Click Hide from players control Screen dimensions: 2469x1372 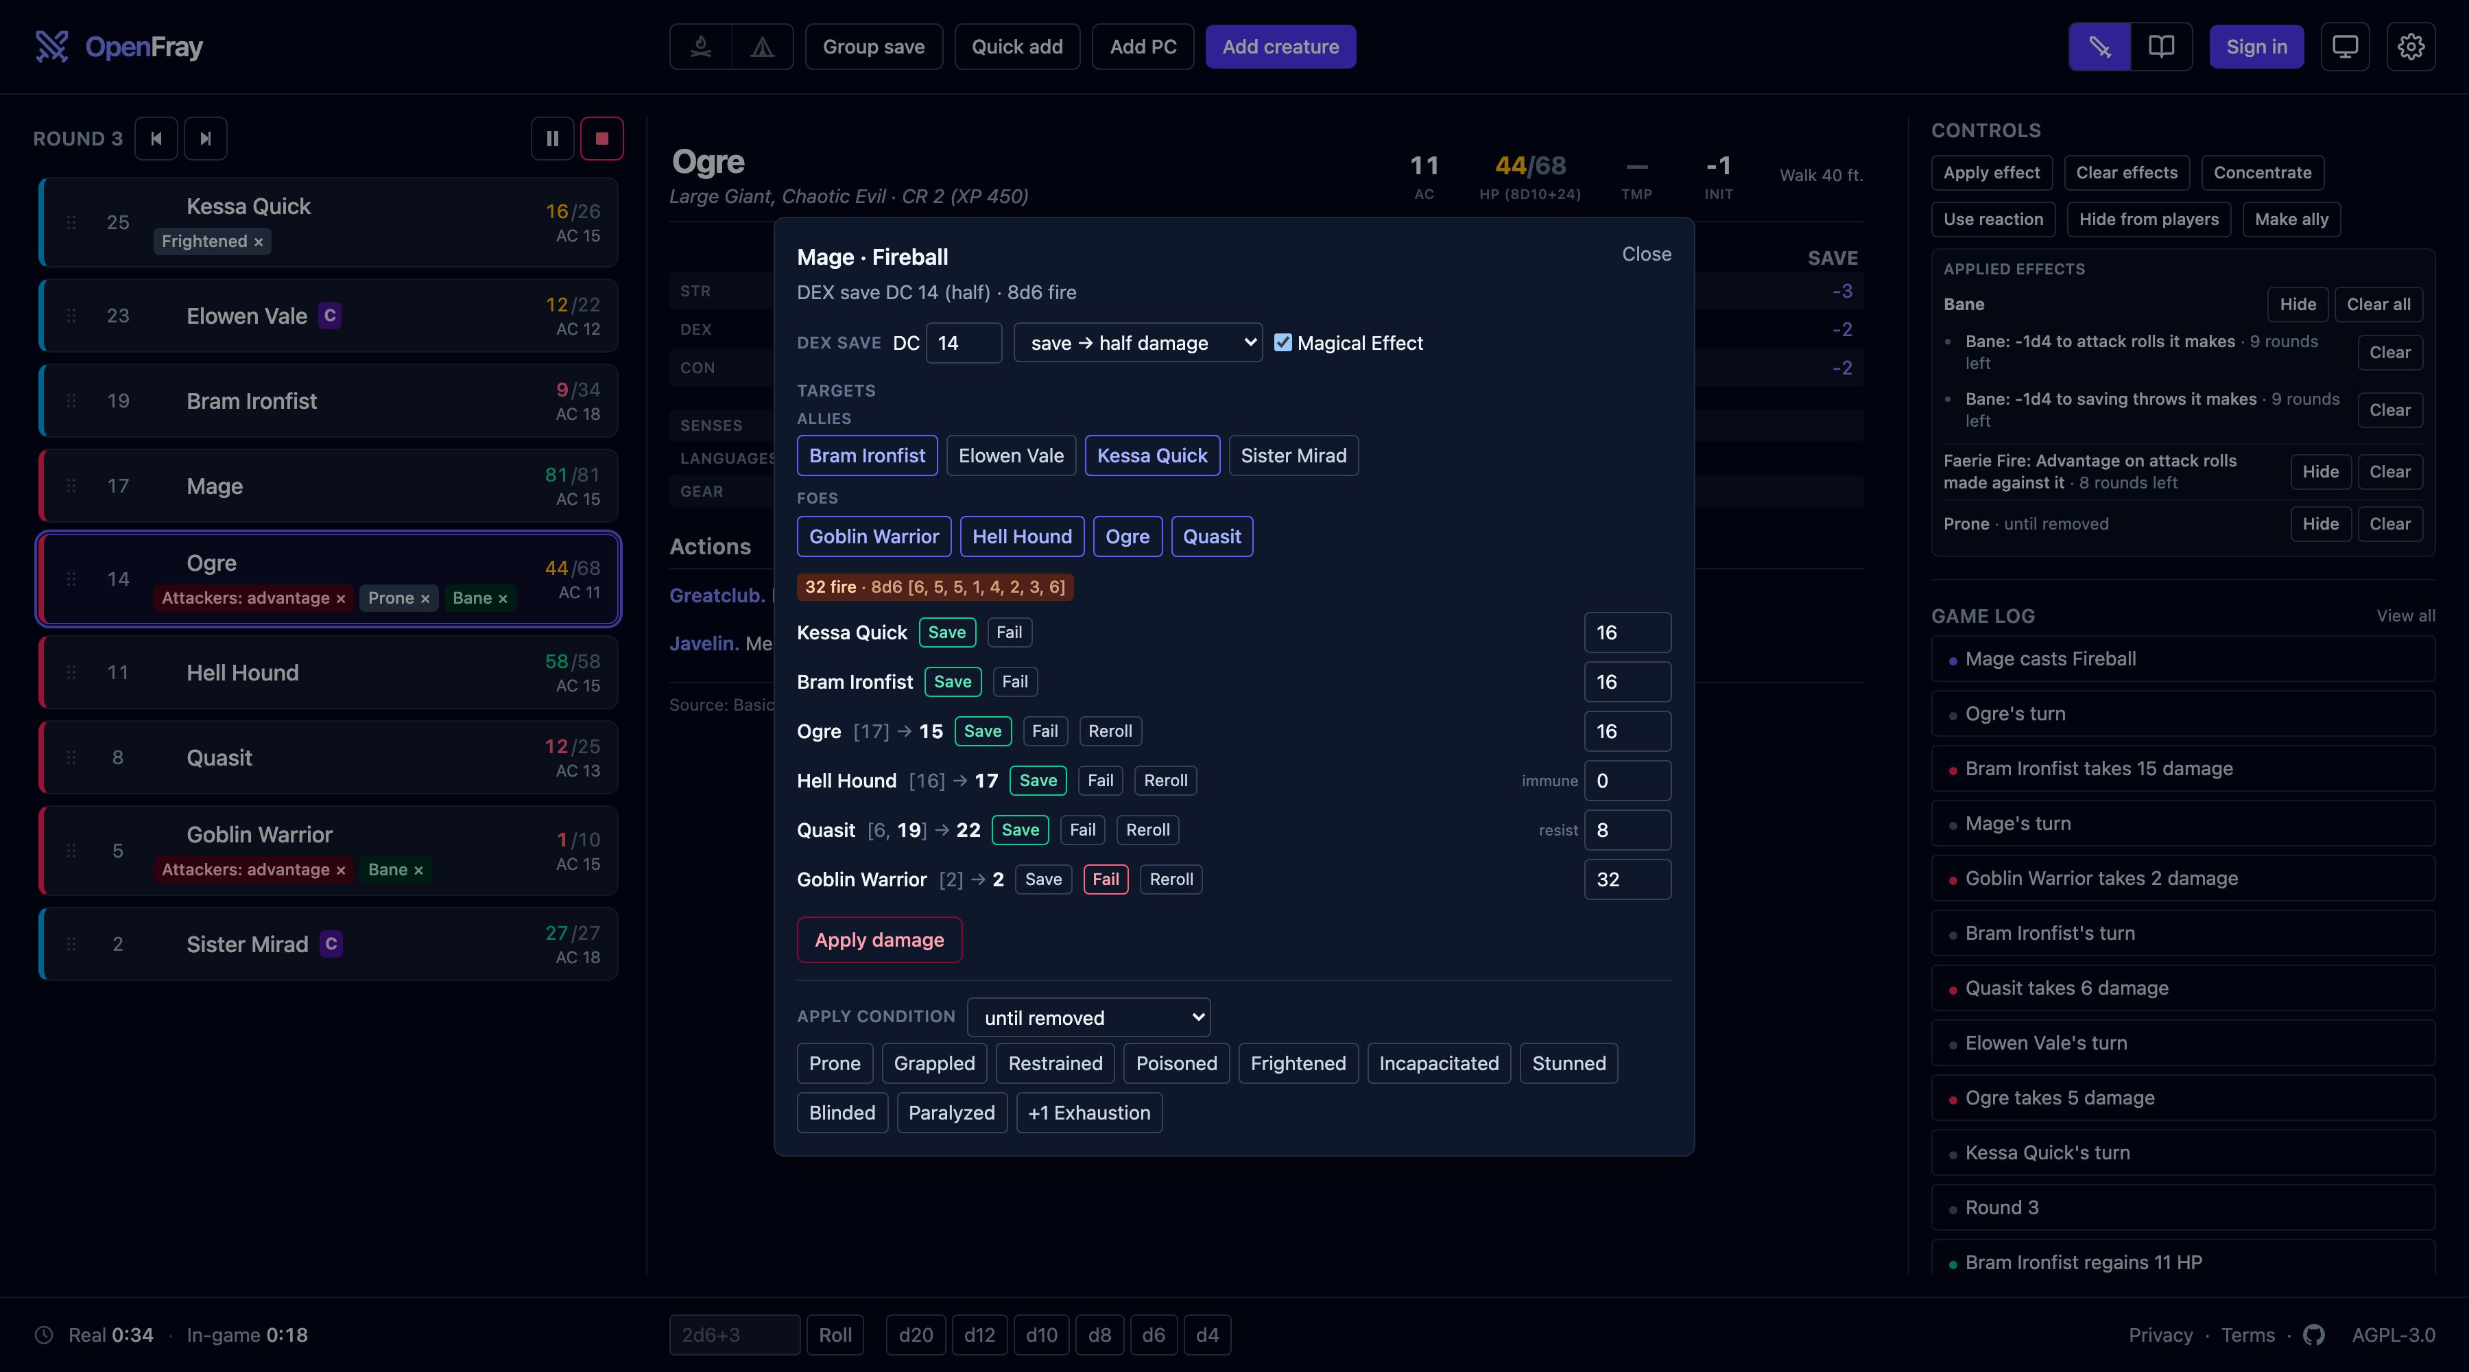(2149, 220)
